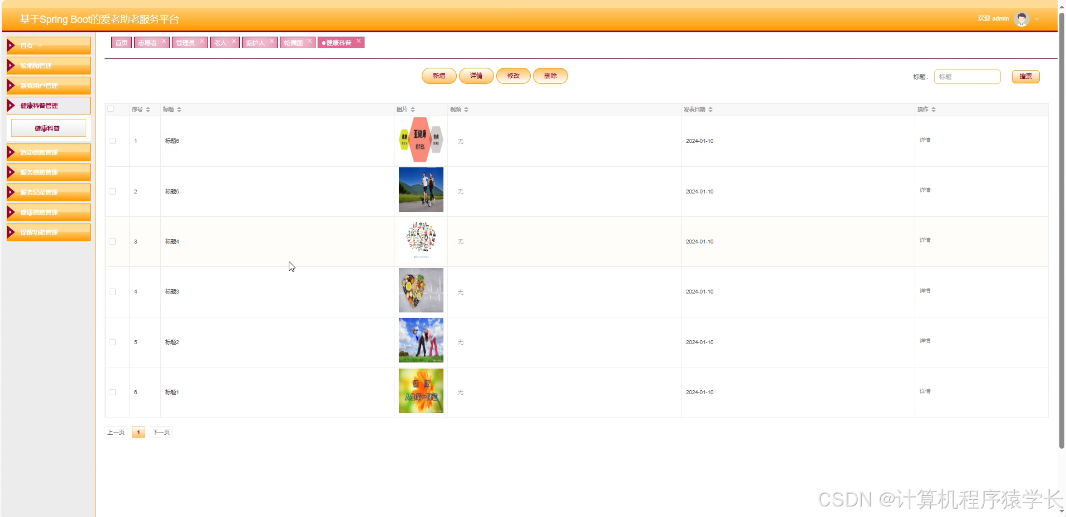Check the row checkbox for 标题1
The image size is (1066, 517).
pos(113,392)
